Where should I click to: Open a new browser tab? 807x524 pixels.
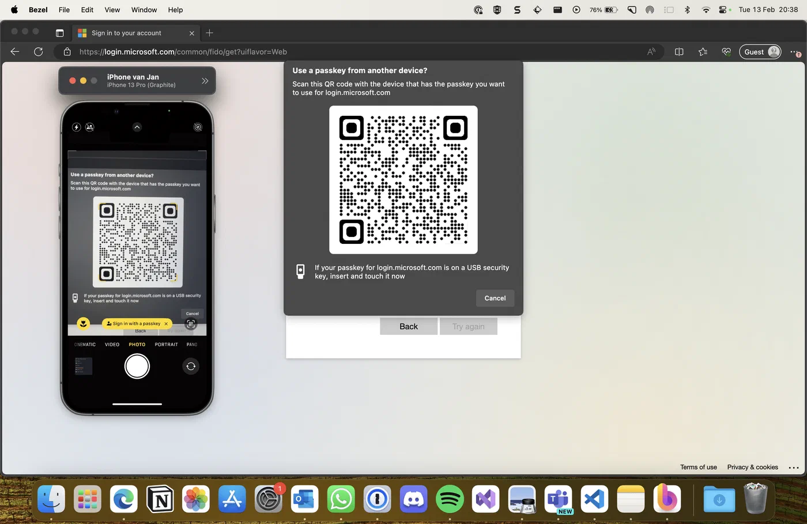209,33
